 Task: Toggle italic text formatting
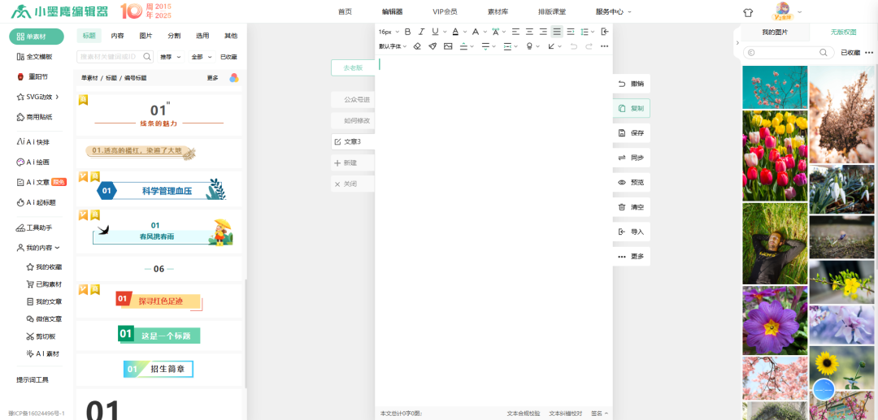point(421,32)
